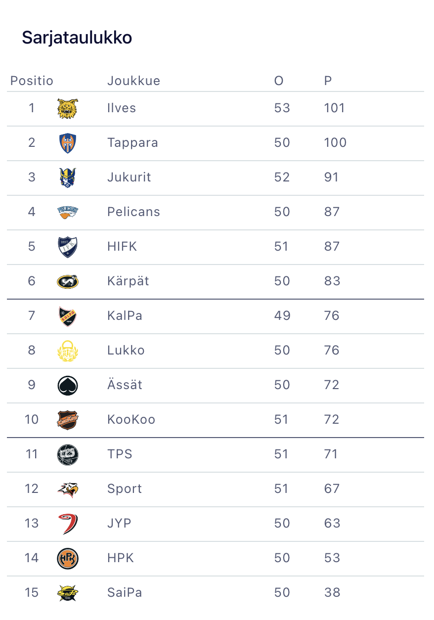This screenshot has width=434, height=620.
Task: Sort by the P points column header
Action: [x=328, y=81]
